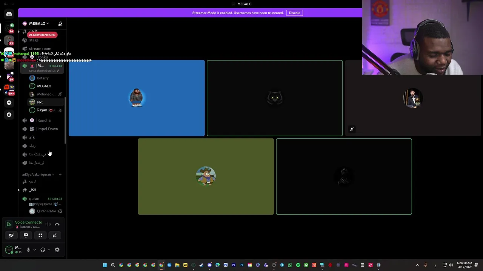Click the Voice Connected status text
Image resolution: width=483 pixels, height=271 pixels.
28,222
